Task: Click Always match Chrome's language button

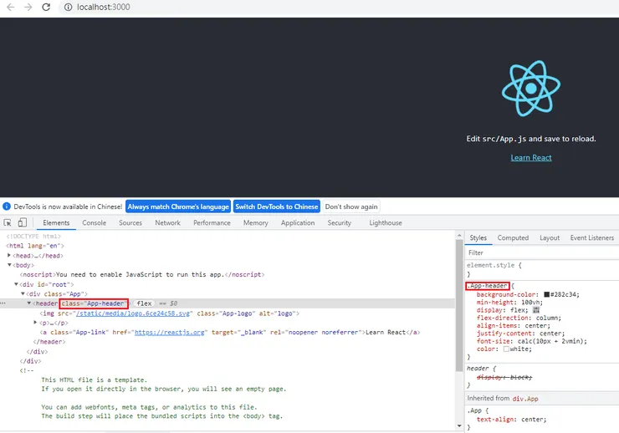Action: [178, 206]
